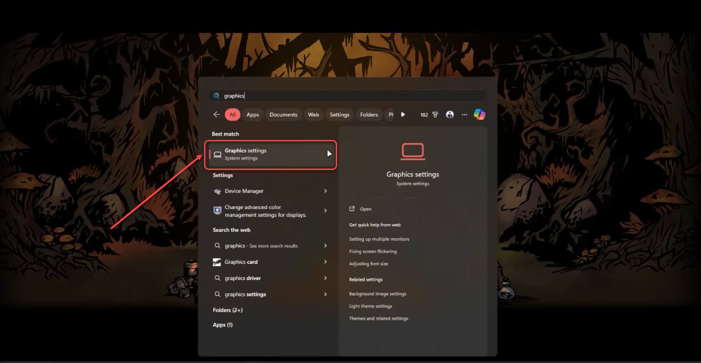Show more filter tabs with play arrow
This screenshot has width=701, height=363.
click(x=403, y=115)
